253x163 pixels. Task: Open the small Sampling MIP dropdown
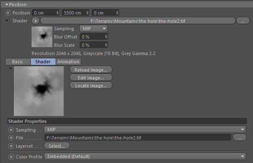(93, 29)
